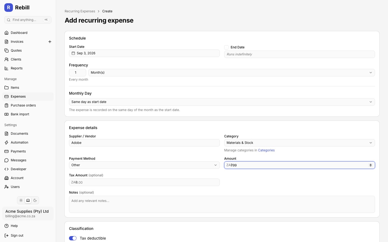388x242 pixels.
Task: Click the Documents file icon
Action: pos(6,134)
